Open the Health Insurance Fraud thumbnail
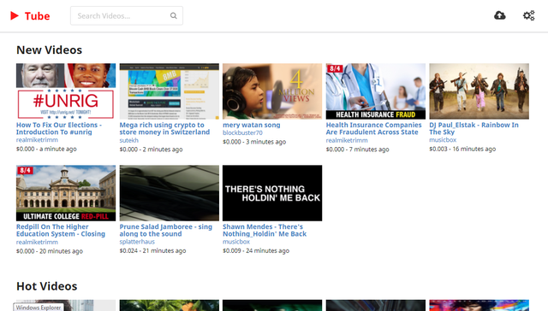Image resolution: width=548 pixels, height=311 pixels. point(376,91)
